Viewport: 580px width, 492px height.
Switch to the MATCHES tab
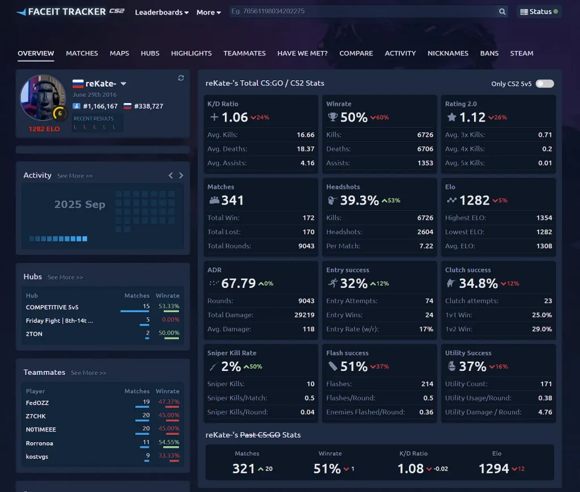point(82,53)
